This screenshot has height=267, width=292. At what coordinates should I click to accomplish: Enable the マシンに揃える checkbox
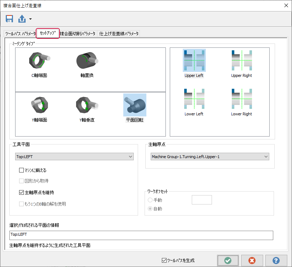point(21,170)
